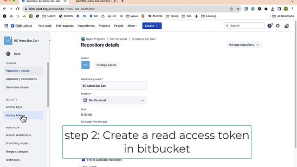297x167 pixels.
Task: Open the Open Projects breadcrumb link
Action: click(95, 39)
